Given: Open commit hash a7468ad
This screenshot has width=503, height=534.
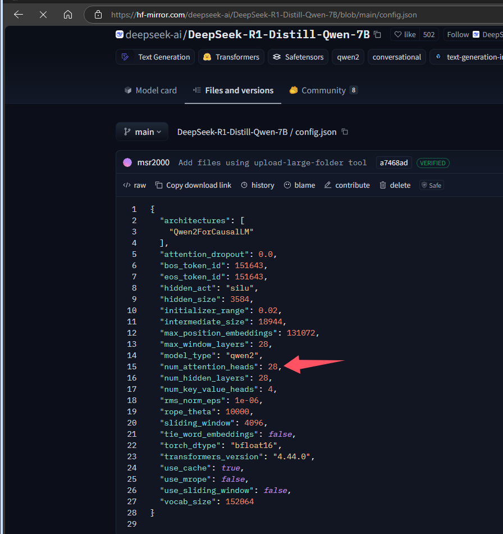Looking at the screenshot, I should (394, 163).
